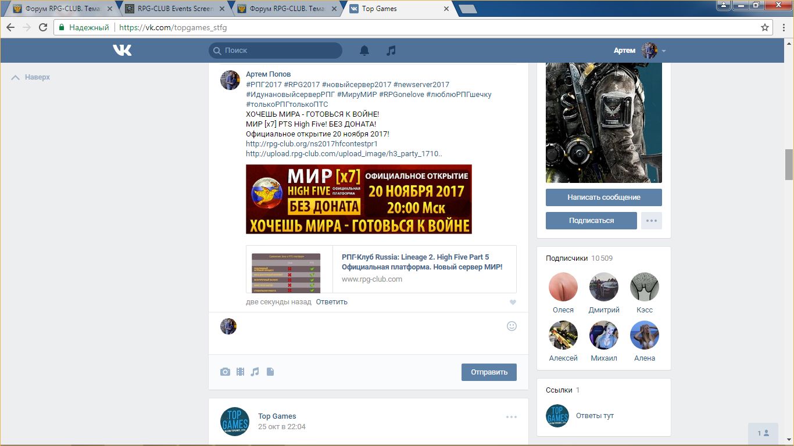Image resolution: width=794 pixels, height=446 pixels.
Task: Open a new browser tab
Action: (467, 9)
